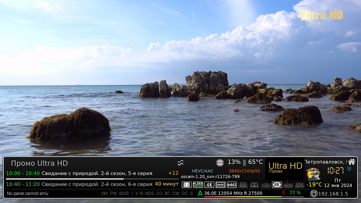Viewport: 361px width, 203px height.
Task: Click the current event 10:00 - 10:40 time
Action: [x=23, y=173]
